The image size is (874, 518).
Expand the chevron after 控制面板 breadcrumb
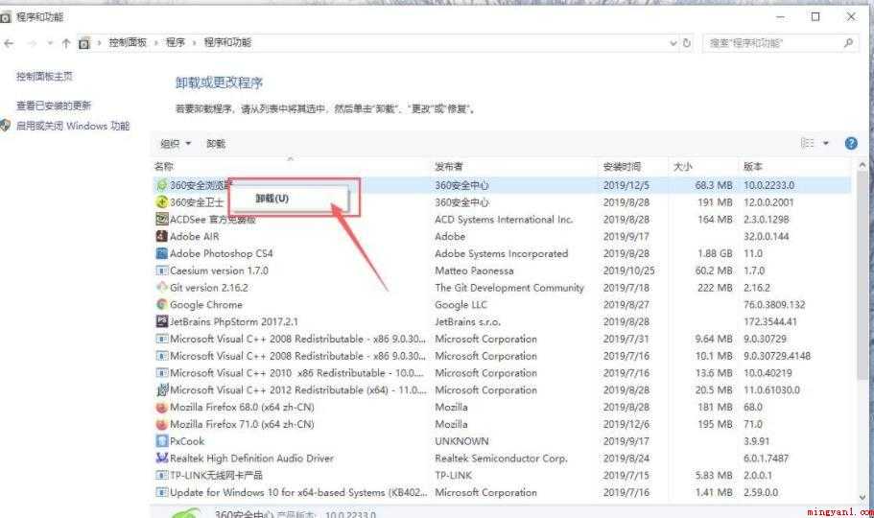coord(155,42)
